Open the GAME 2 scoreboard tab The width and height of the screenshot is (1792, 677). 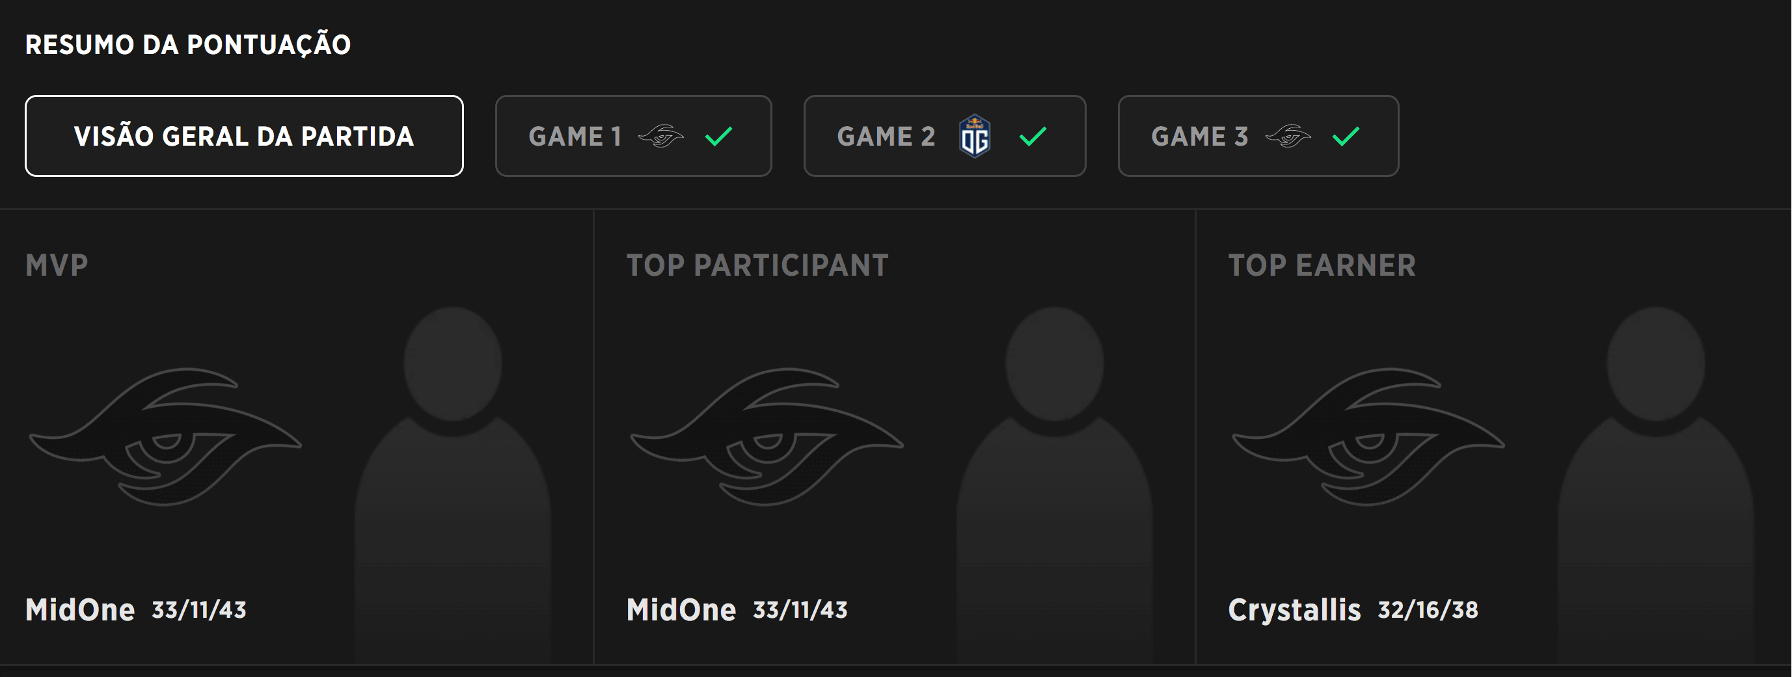coord(944,135)
